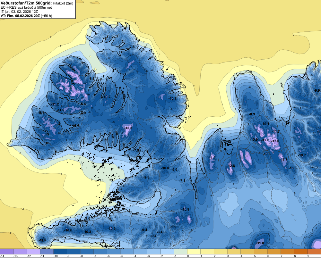Click the -13 label on the legend scale
This screenshot has height=258, width=321.
coord(15,256)
